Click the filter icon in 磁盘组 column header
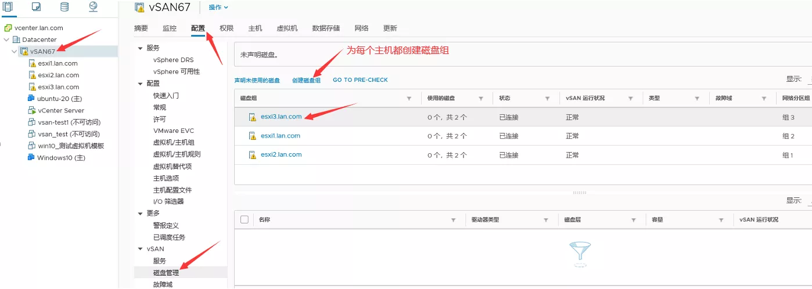This screenshot has height=289, width=812. pos(409,99)
